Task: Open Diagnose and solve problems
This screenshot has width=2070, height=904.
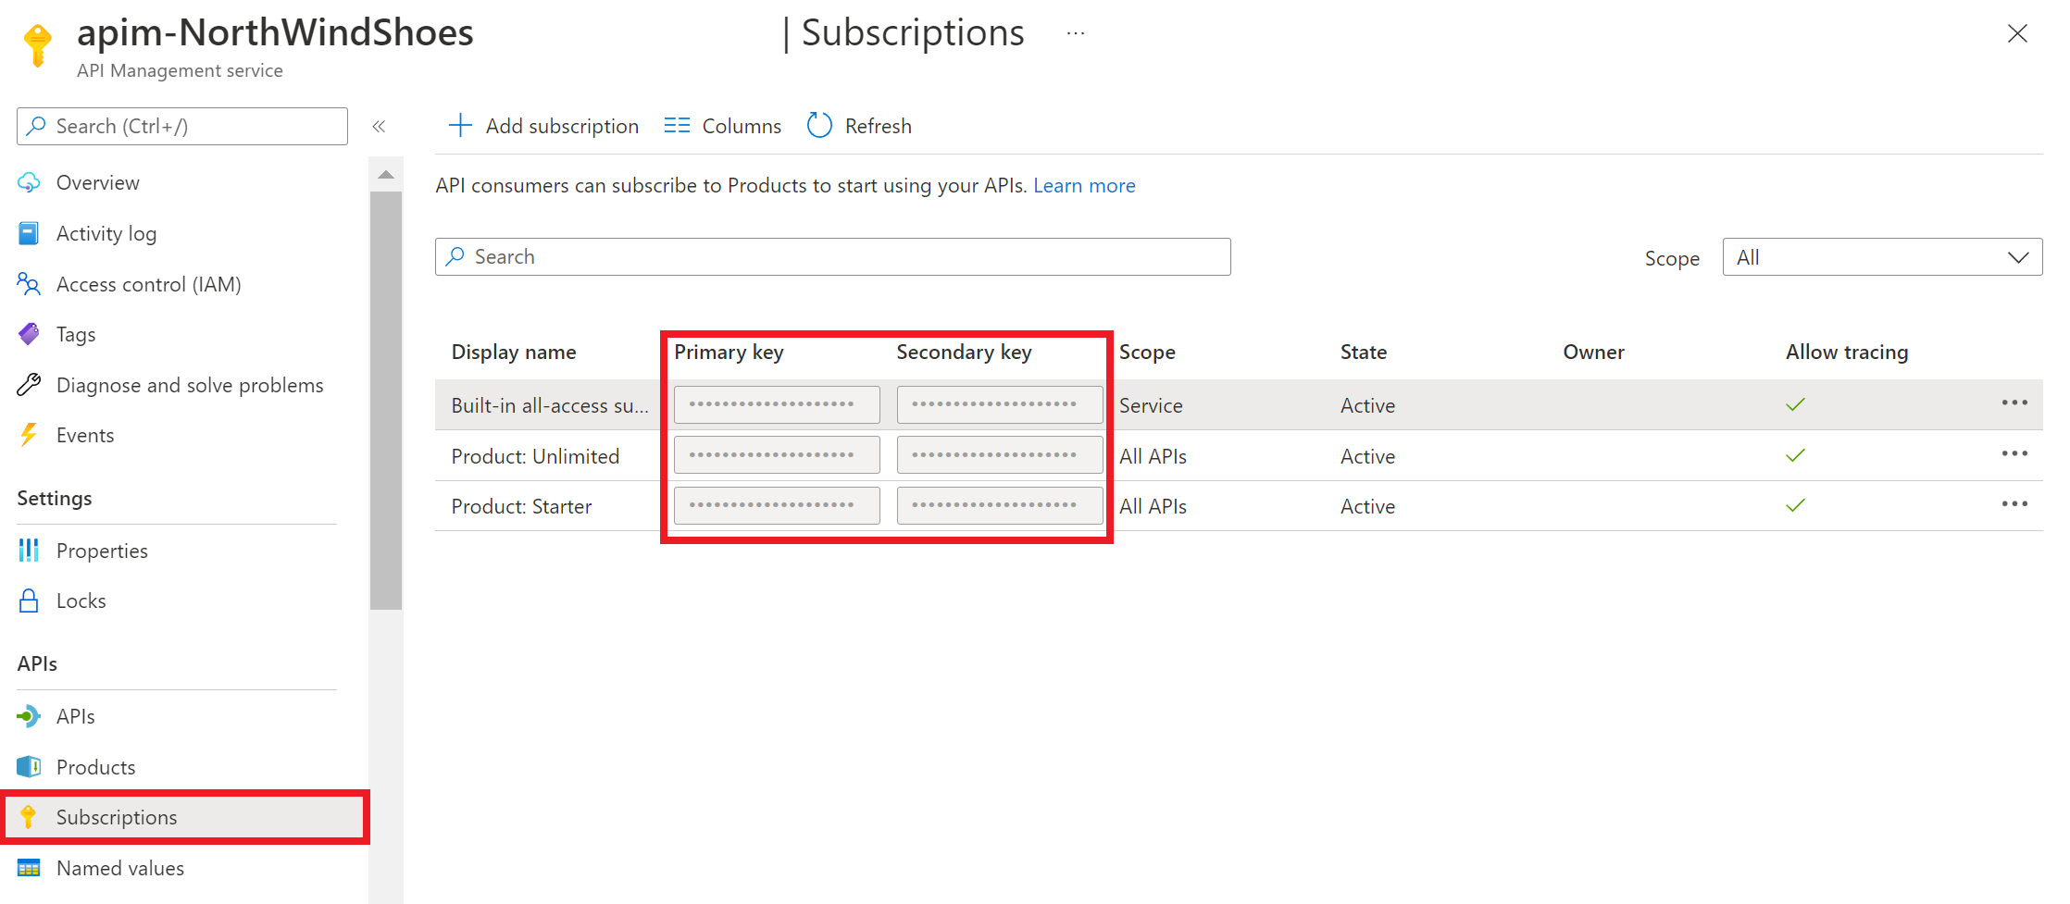Action: (x=190, y=385)
